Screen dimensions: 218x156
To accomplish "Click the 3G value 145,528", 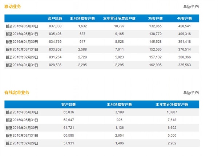I will [156, 42].
